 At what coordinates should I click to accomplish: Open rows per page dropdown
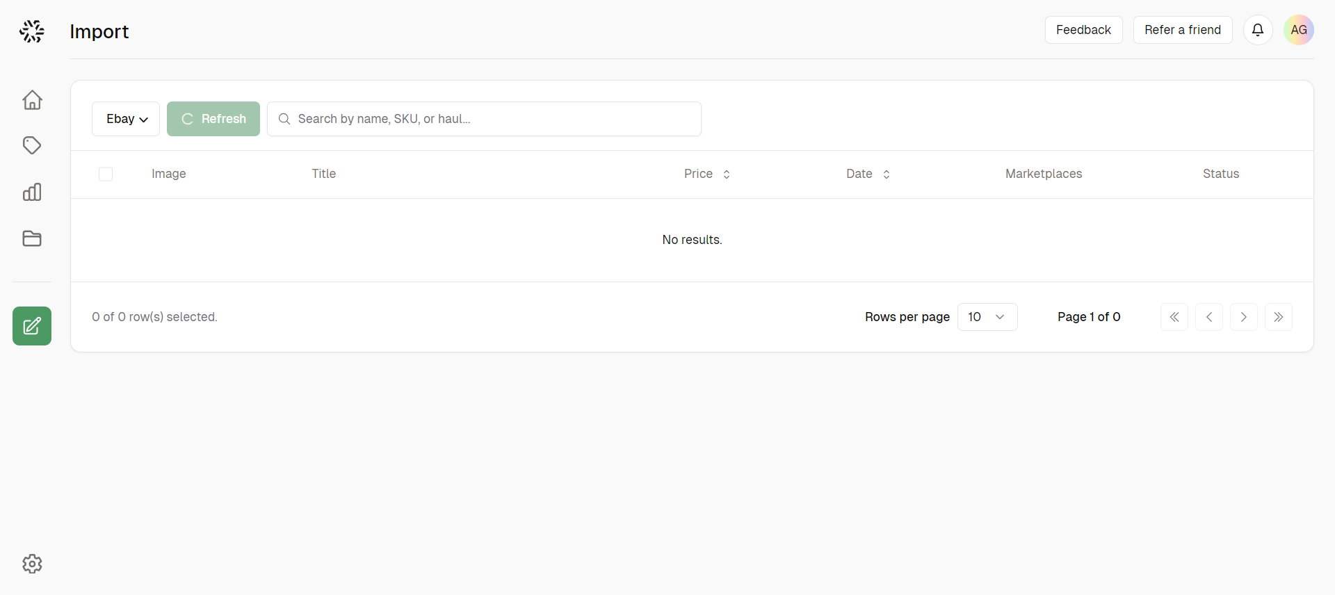(987, 317)
